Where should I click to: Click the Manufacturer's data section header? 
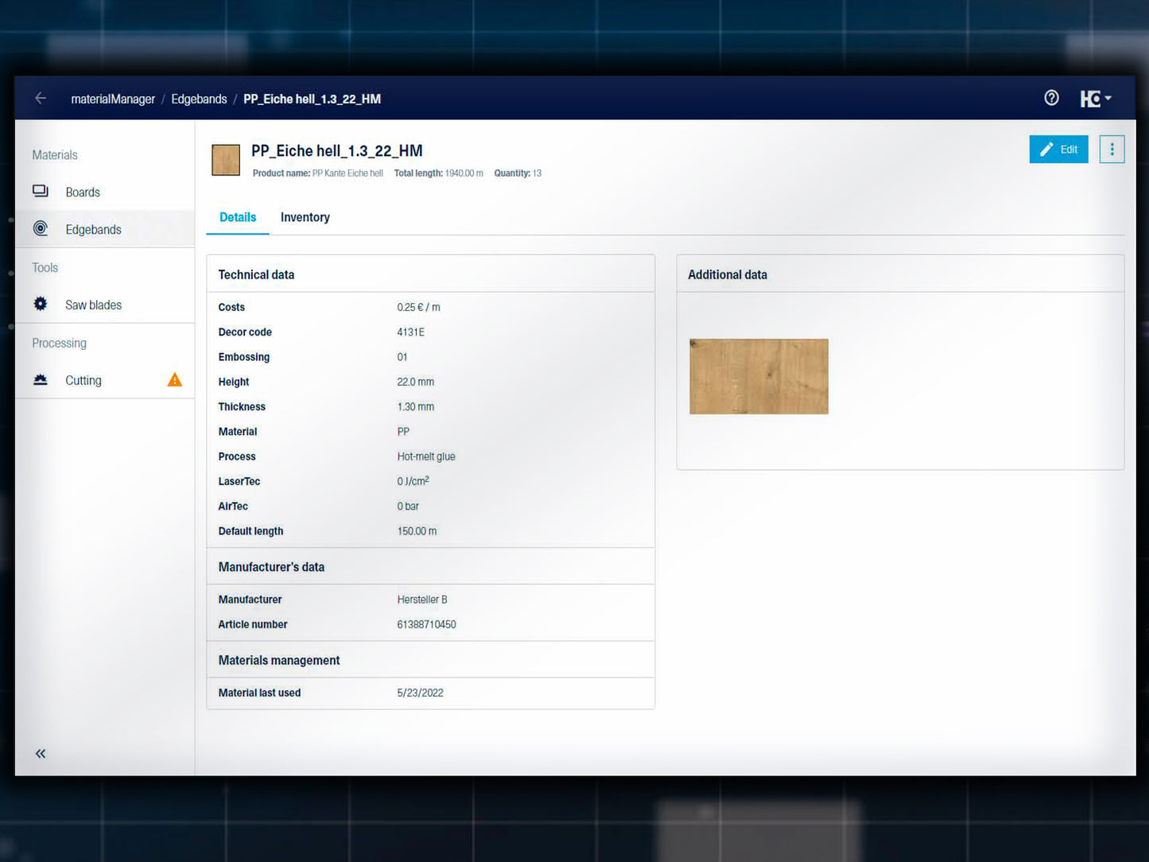pos(271,567)
